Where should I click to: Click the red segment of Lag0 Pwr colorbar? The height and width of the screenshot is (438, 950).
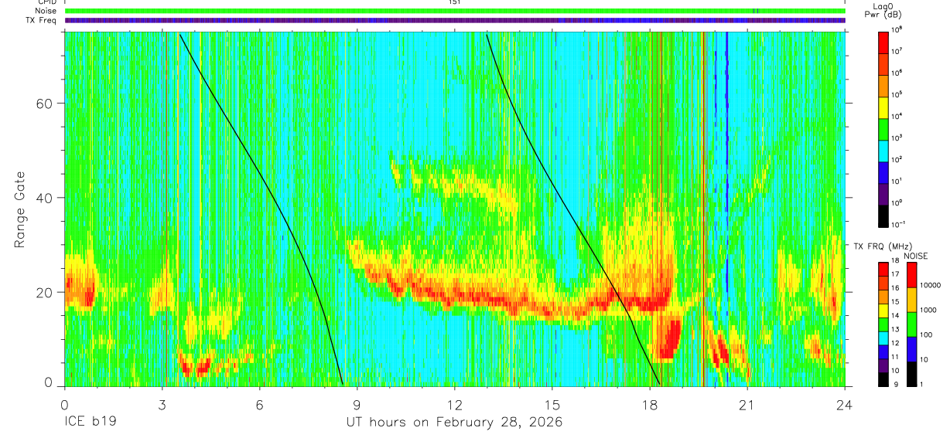point(883,41)
